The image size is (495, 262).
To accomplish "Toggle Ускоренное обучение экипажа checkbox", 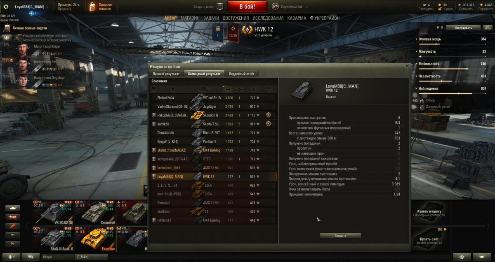I will pyautogui.click(x=19, y=36).
